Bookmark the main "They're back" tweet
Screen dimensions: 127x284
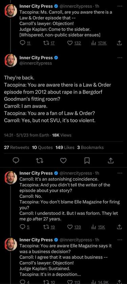pyautogui.click(x=87, y=161)
